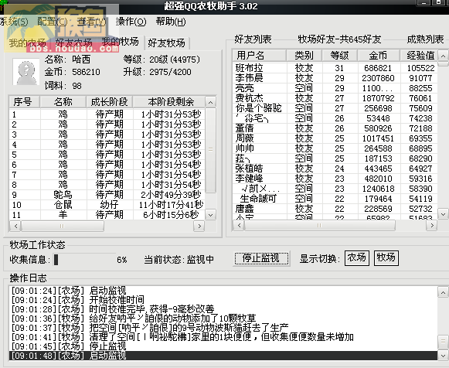Select friend 班布拉 in list
This screenshot has width=449, height=368.
(335, 68)
